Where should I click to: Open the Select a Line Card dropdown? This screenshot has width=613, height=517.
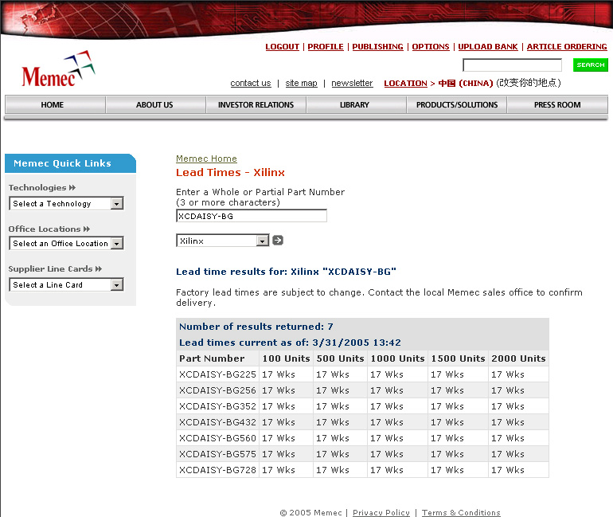click(x=67, y=285)
